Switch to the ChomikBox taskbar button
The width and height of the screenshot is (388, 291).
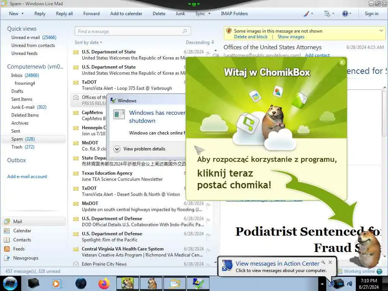[127, 283]
